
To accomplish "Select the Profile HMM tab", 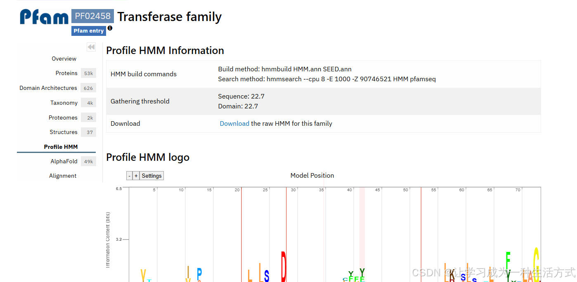I will click(x=61, y=147).
